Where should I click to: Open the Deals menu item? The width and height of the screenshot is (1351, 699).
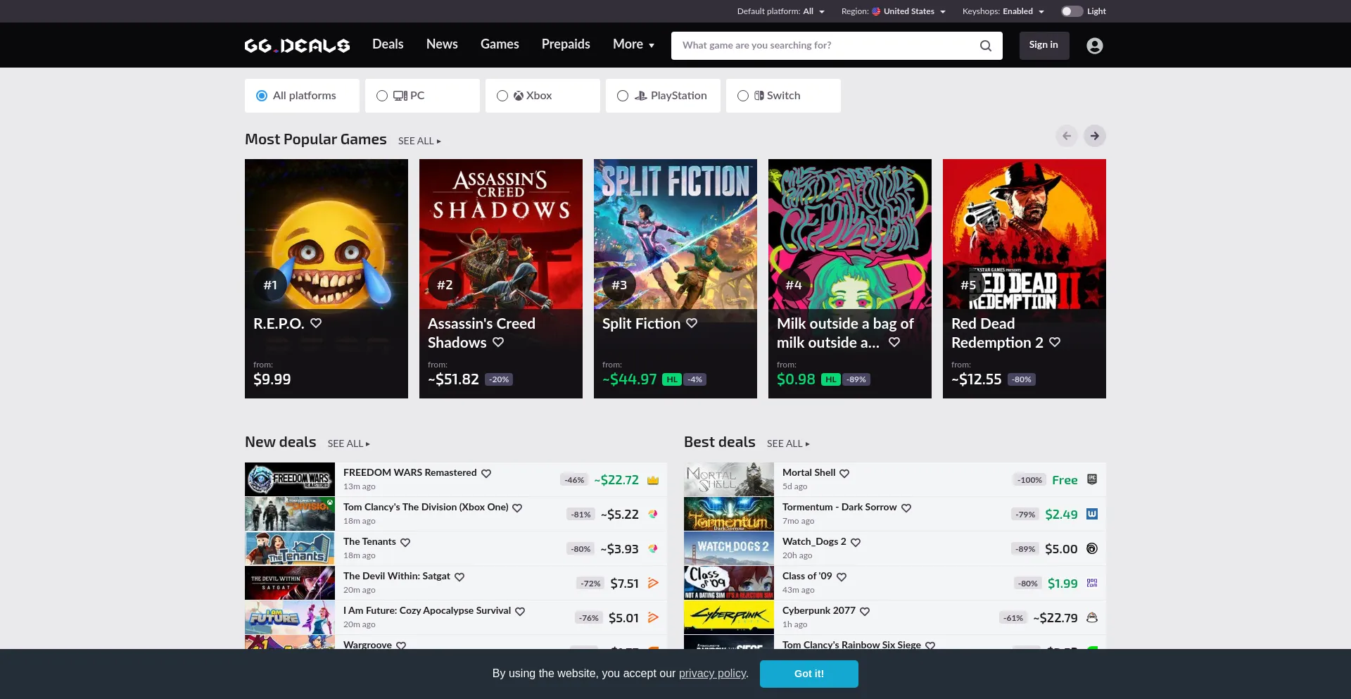(x=388, y=44)
